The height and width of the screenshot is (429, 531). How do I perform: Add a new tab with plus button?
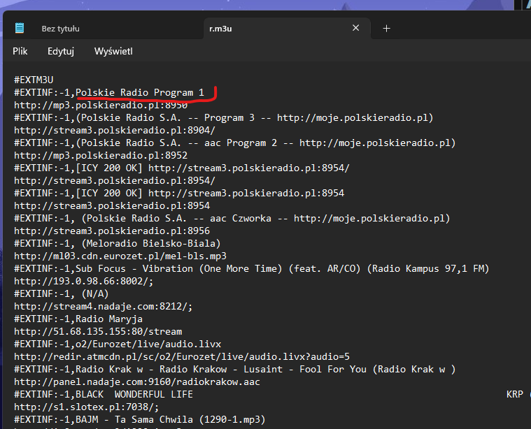[386, 29]
